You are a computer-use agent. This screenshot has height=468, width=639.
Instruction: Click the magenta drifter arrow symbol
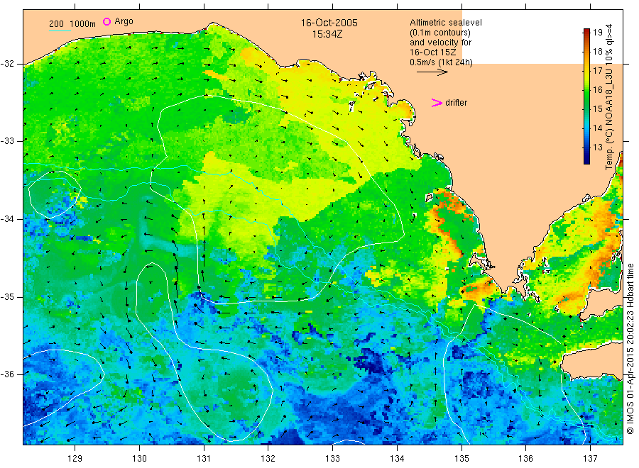click(437, 103)
